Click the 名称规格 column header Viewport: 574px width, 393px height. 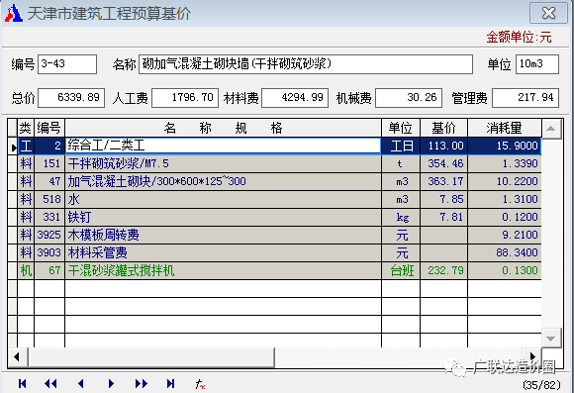click(224, 128)
